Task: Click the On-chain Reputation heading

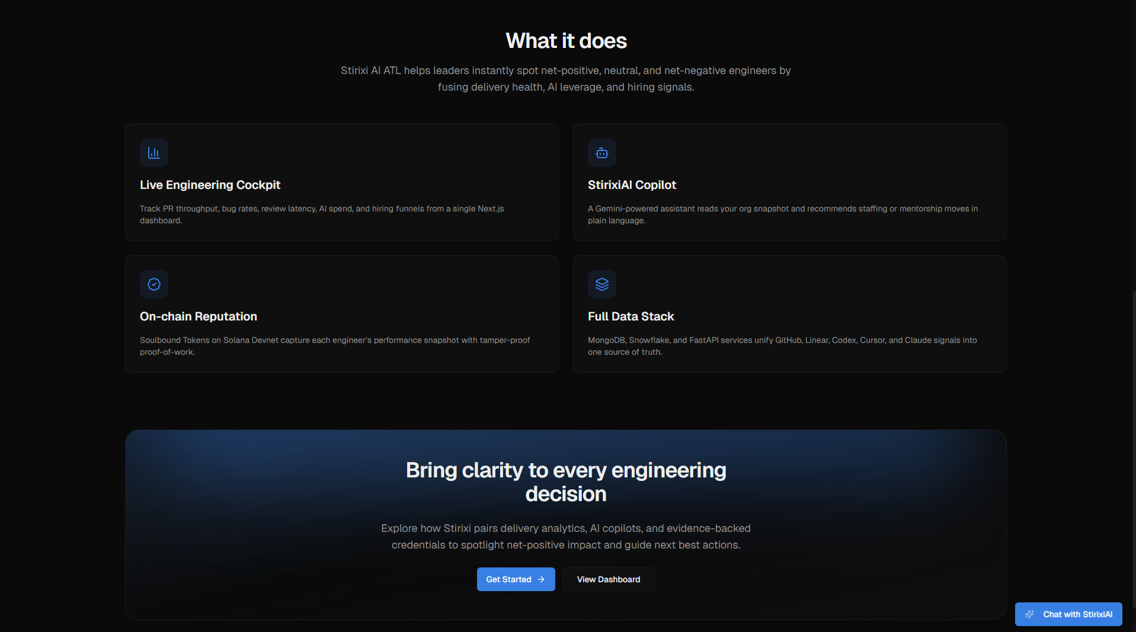Action: (199, 316)
